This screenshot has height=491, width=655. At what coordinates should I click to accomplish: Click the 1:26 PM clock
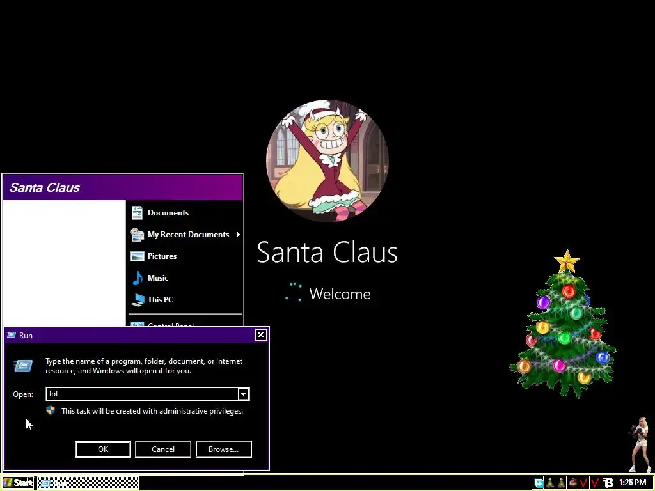[x=633, y=483]
